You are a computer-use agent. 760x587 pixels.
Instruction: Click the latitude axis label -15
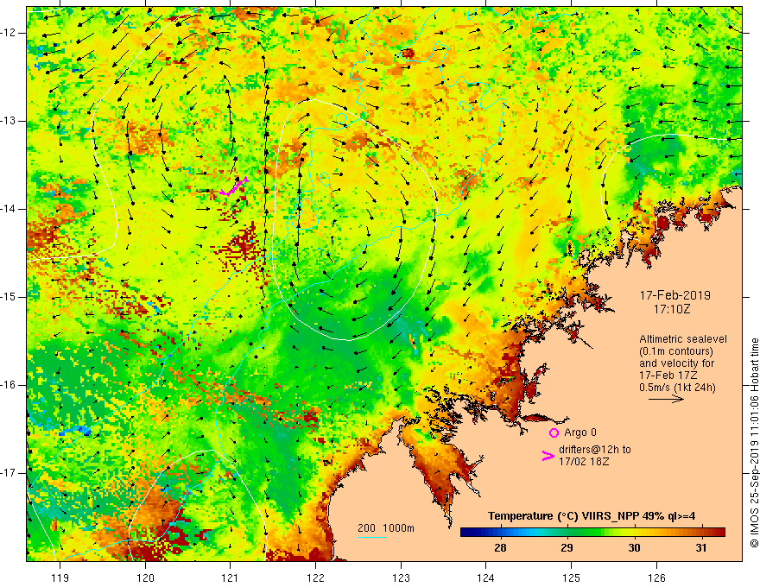click(x=9, y=297)
